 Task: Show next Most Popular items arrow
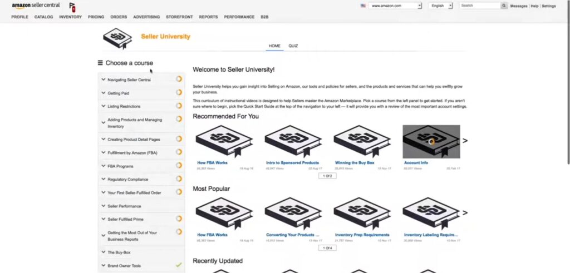pos(465,213)
